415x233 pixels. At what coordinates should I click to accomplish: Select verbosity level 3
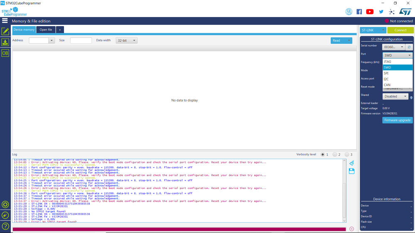(x=347, y=155)
